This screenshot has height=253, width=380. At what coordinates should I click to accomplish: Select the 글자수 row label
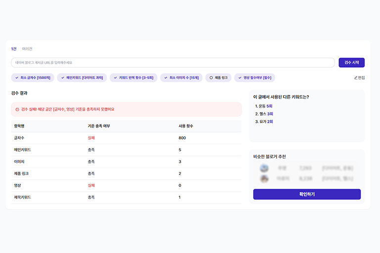pos(19,138)
